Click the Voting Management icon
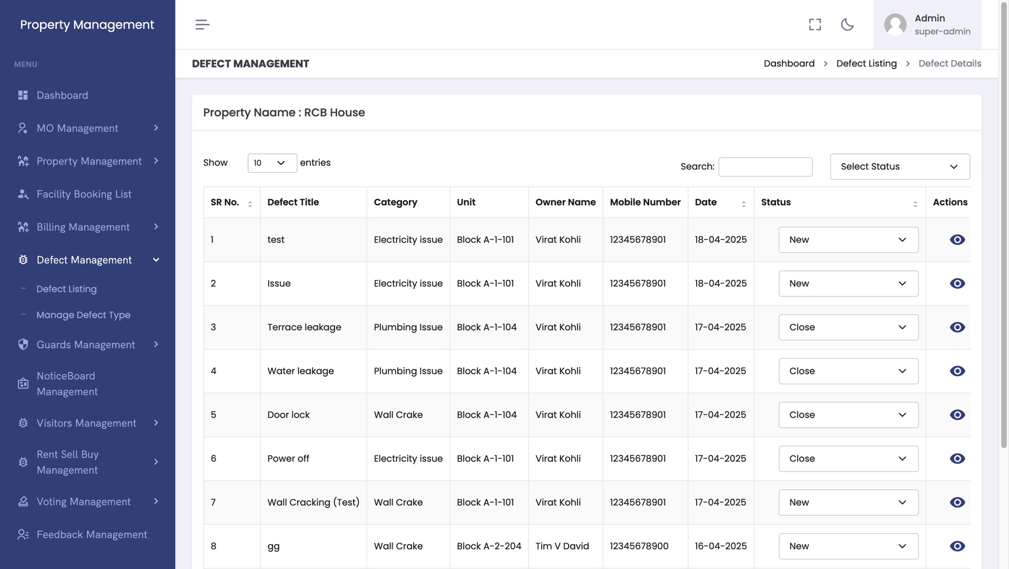Image resolution: width=1009 pixels, height=569 pixels. click(23, 502)
